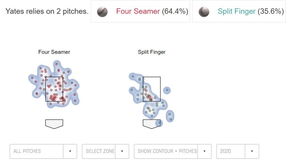Screen dimensions: 286x163
Task: Open the Split Finger pitch link
Action: tap(236, 11)
